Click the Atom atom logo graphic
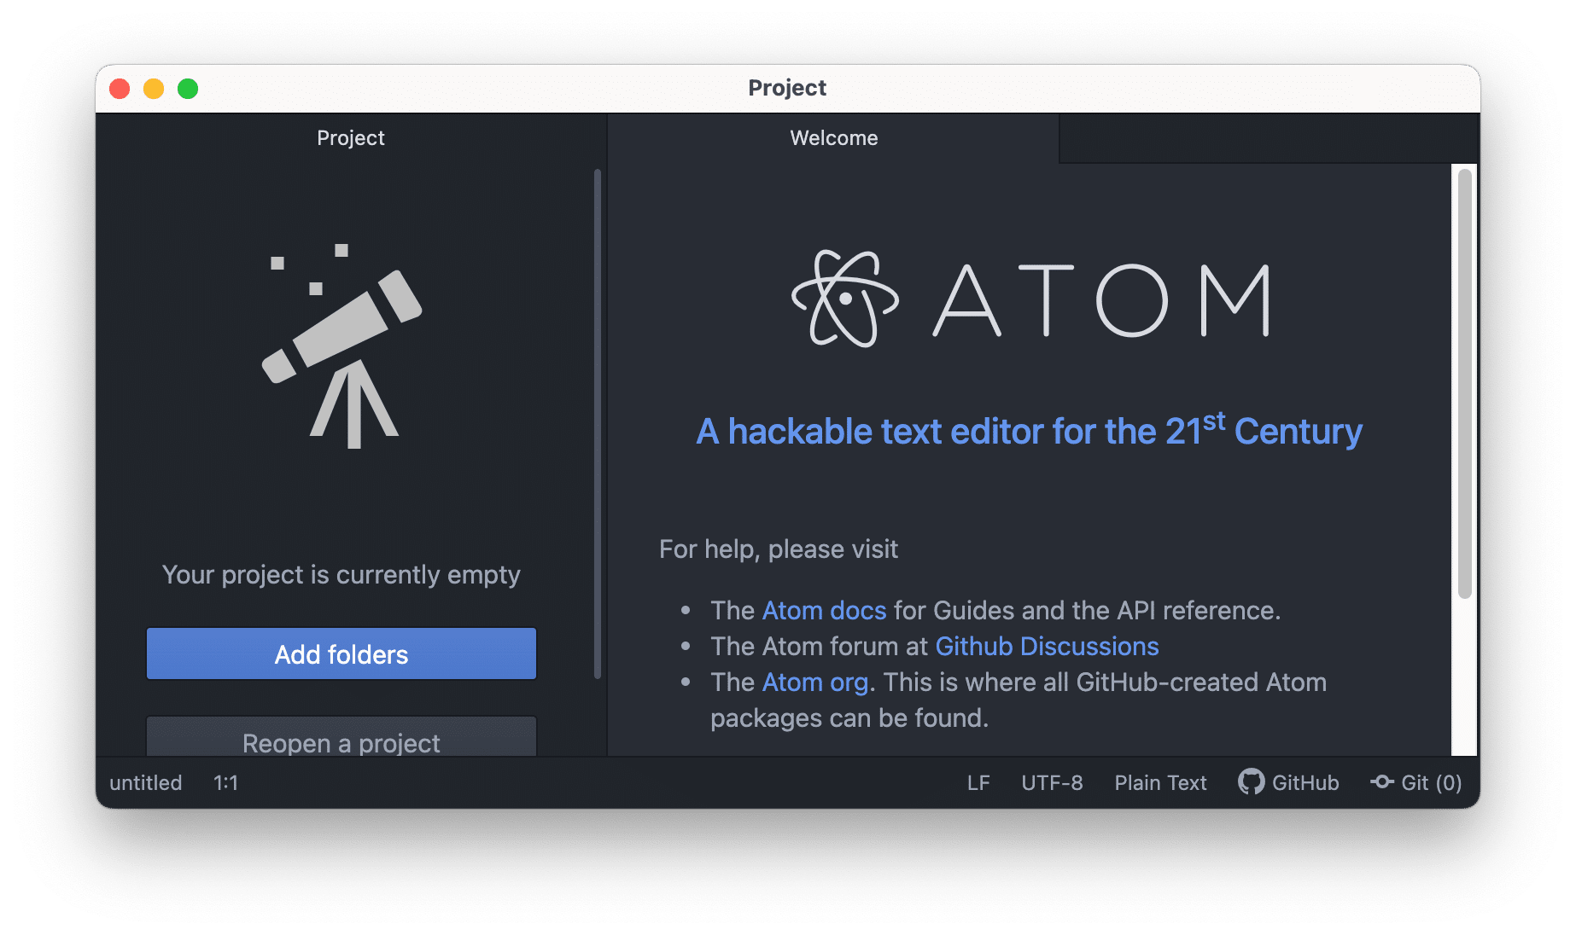Viewport: 1576px width, 935px height. (x=845, y=299)
